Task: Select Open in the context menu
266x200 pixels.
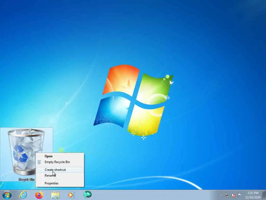Action: (60, 156)
